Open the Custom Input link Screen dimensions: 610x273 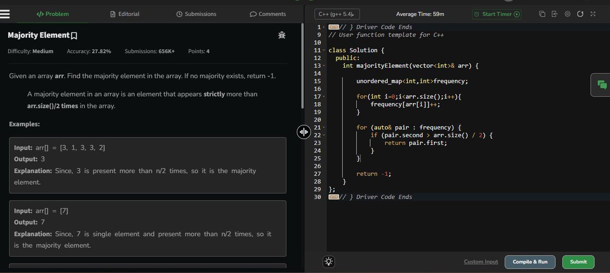(481, 262)
